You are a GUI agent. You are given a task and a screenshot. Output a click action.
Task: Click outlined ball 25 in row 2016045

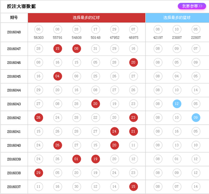coord(95,76)
